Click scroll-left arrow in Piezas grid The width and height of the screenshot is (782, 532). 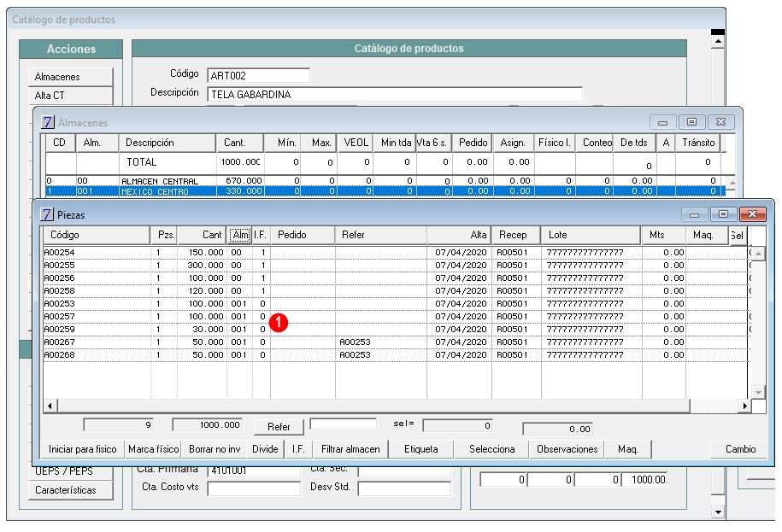click(x=50, y=406)
